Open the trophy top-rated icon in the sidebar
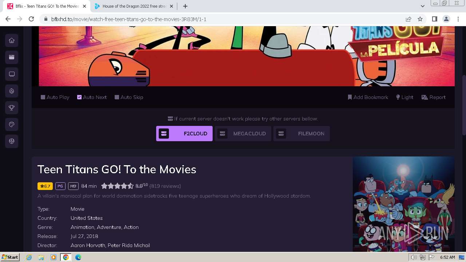The height and width of the screenshot is (262, 466). click(x=12, y=108)
